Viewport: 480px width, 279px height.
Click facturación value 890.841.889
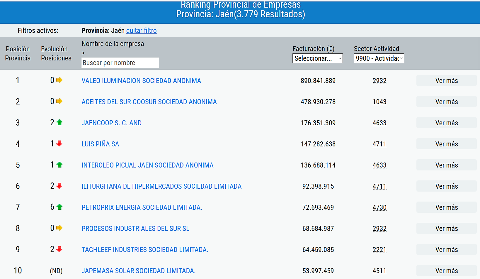coord(318,81)
